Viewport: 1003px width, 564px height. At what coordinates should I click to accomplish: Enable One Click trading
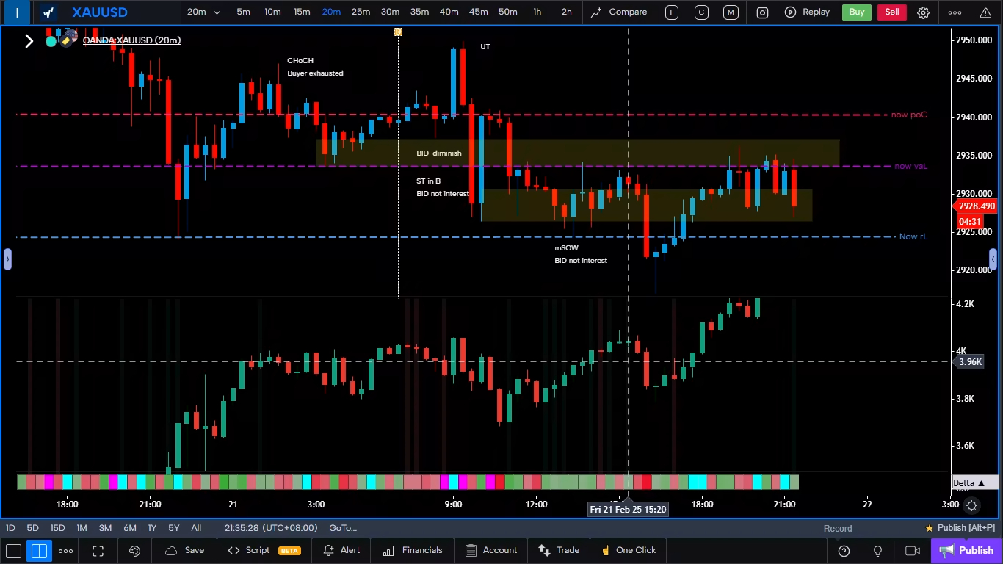(629, 550)
